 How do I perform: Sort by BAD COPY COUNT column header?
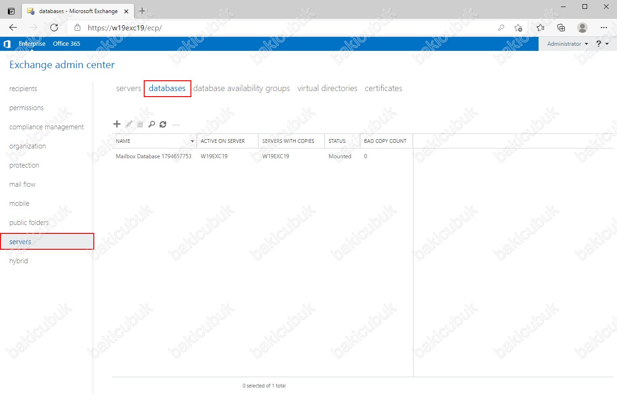386,141
